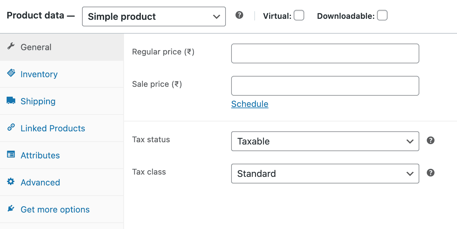This screenshot has width=457, height=229.
Task: Click the megaphone icon beside Get more options
Action: [11, 208]
